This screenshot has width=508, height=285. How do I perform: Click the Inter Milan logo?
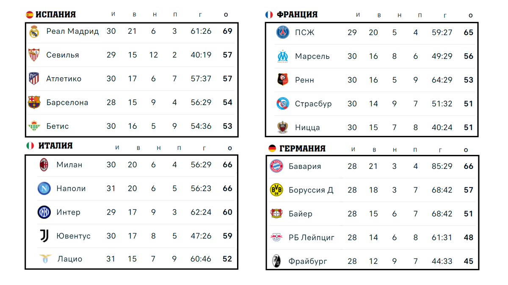point(44,212)
